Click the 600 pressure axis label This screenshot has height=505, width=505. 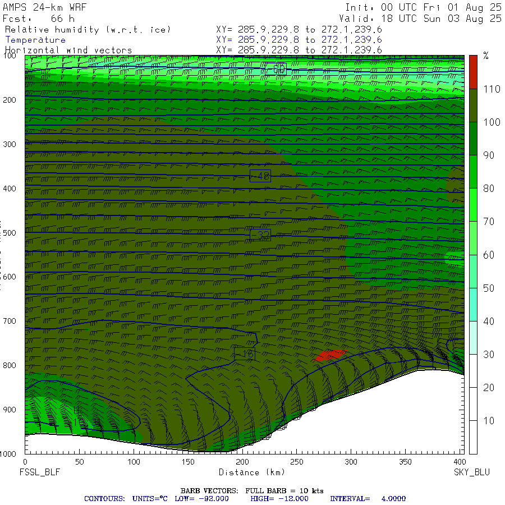tap(10, 277)
